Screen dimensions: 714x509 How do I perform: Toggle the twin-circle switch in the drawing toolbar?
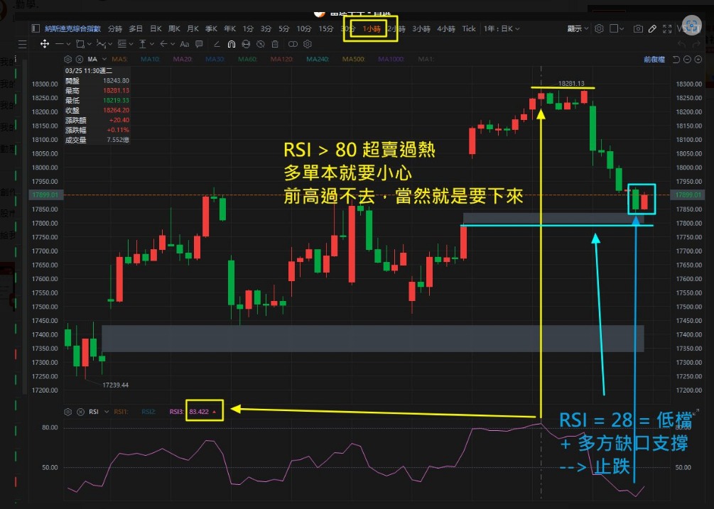[x=293, y=44]
